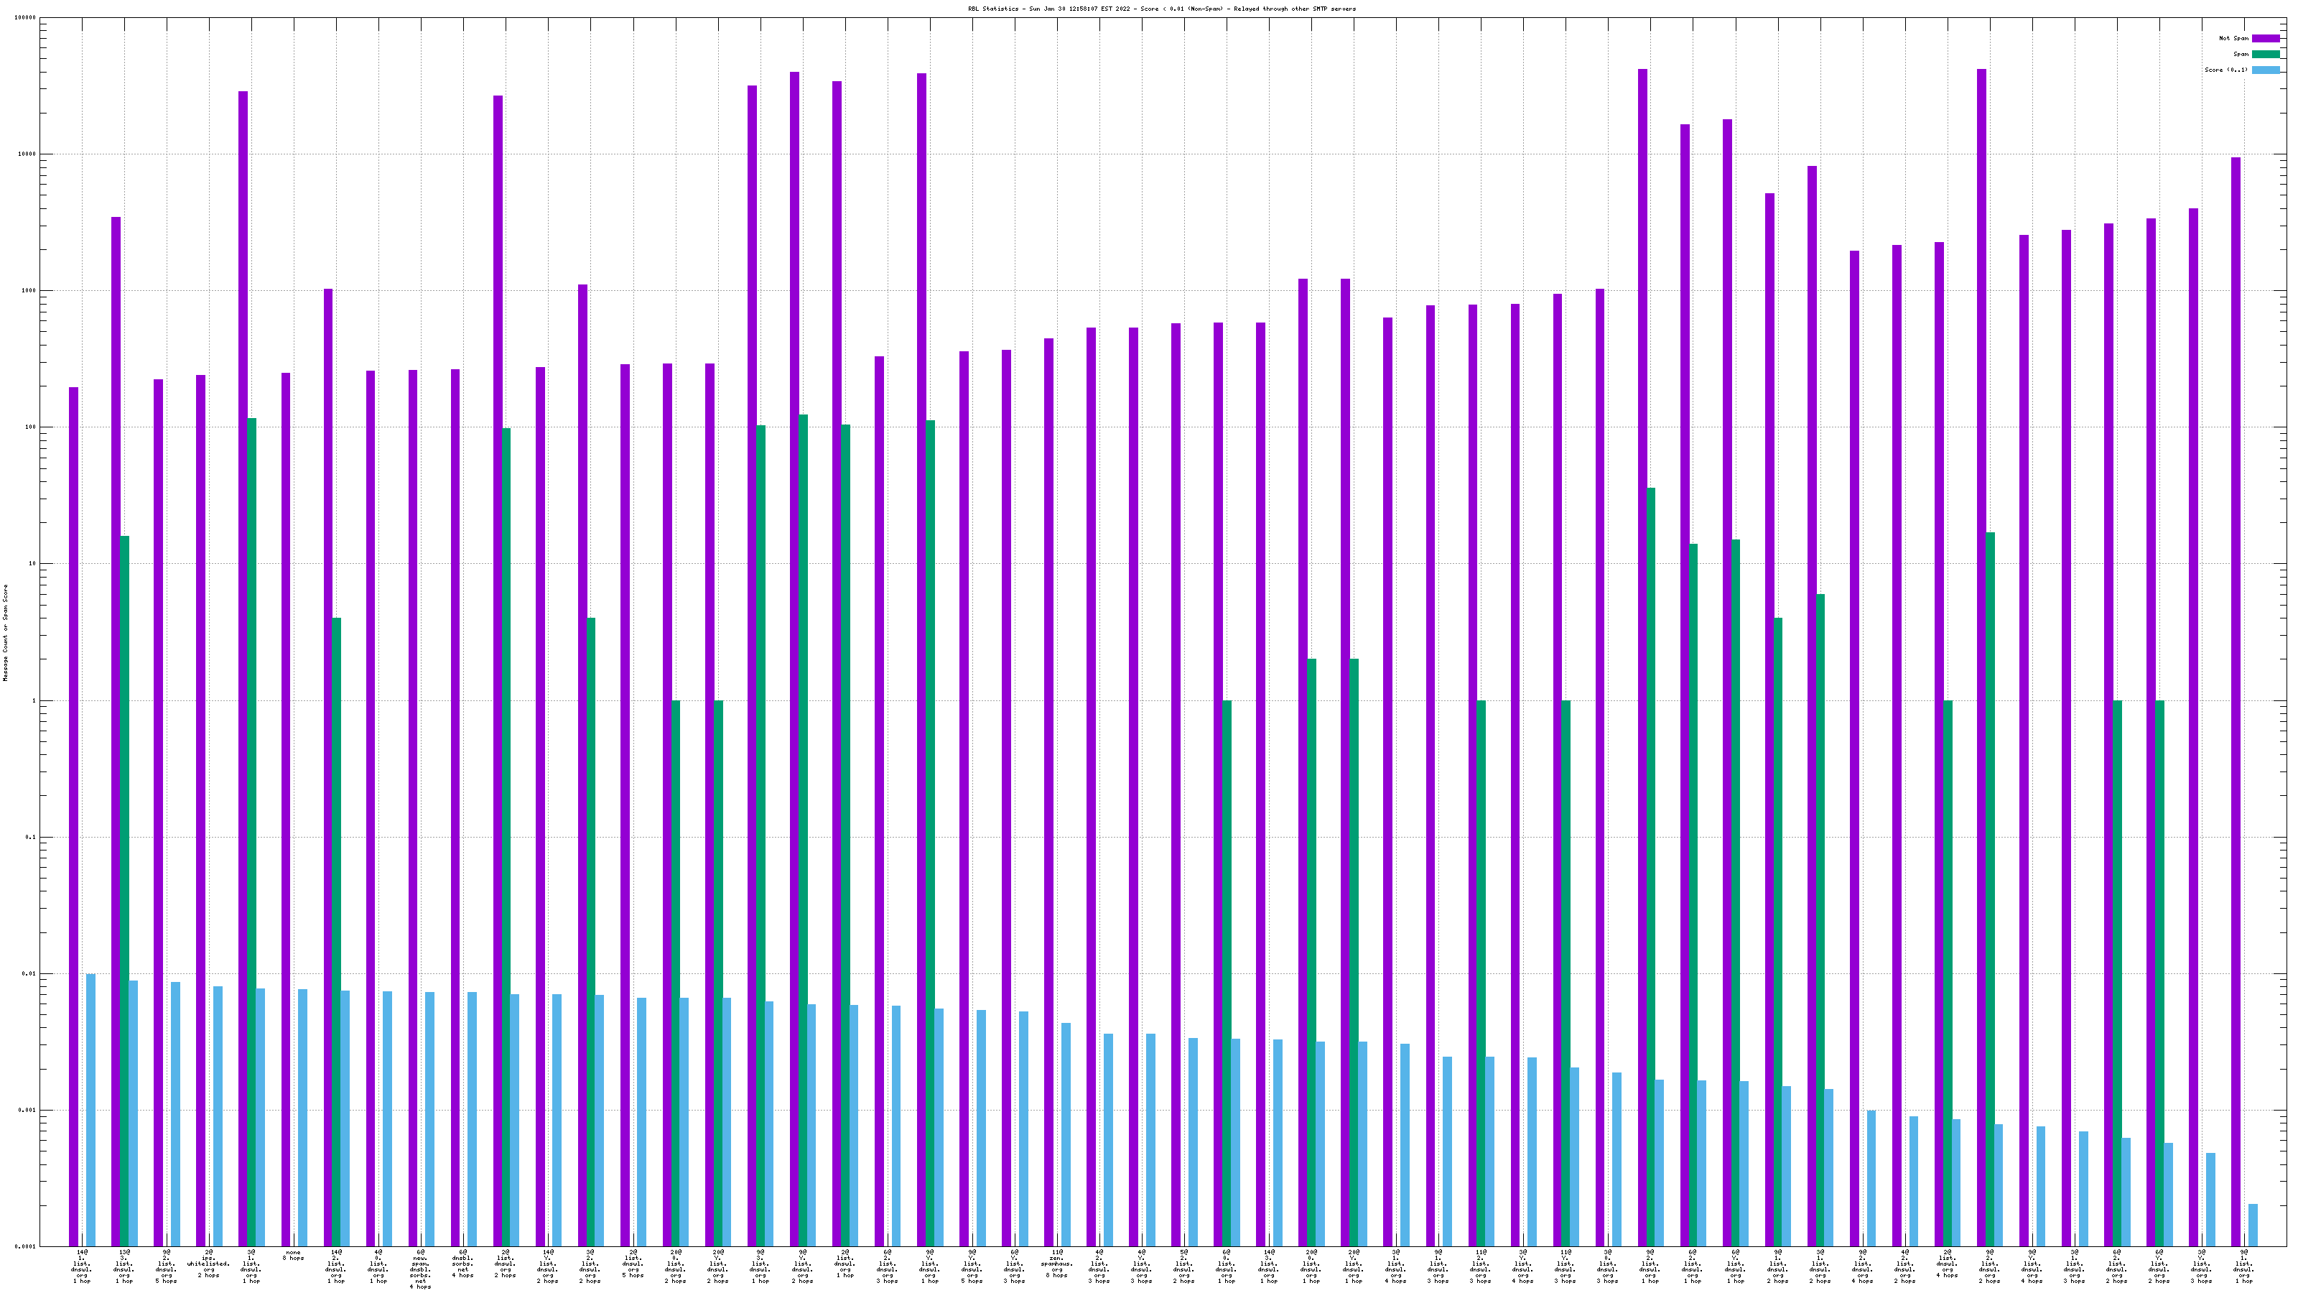Click the RBL Statistics chart title
This screenshot has width=2298, height=1293.
[x=1161, y=9]
